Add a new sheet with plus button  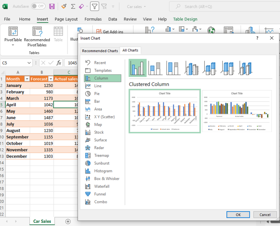[68, 221]
